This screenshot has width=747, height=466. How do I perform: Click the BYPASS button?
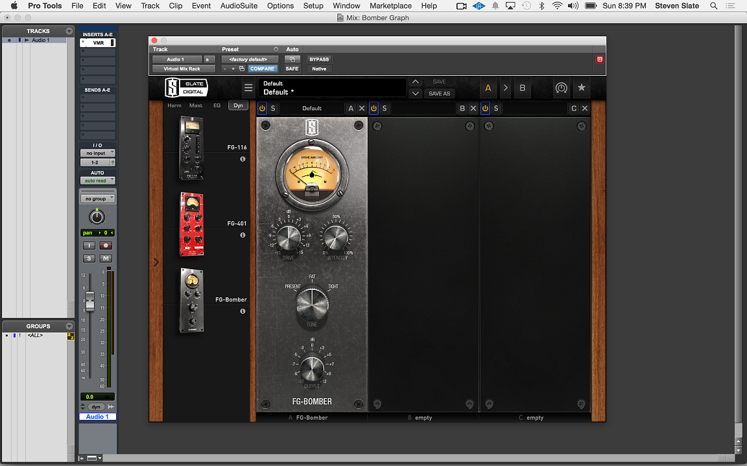click(319, 60)
